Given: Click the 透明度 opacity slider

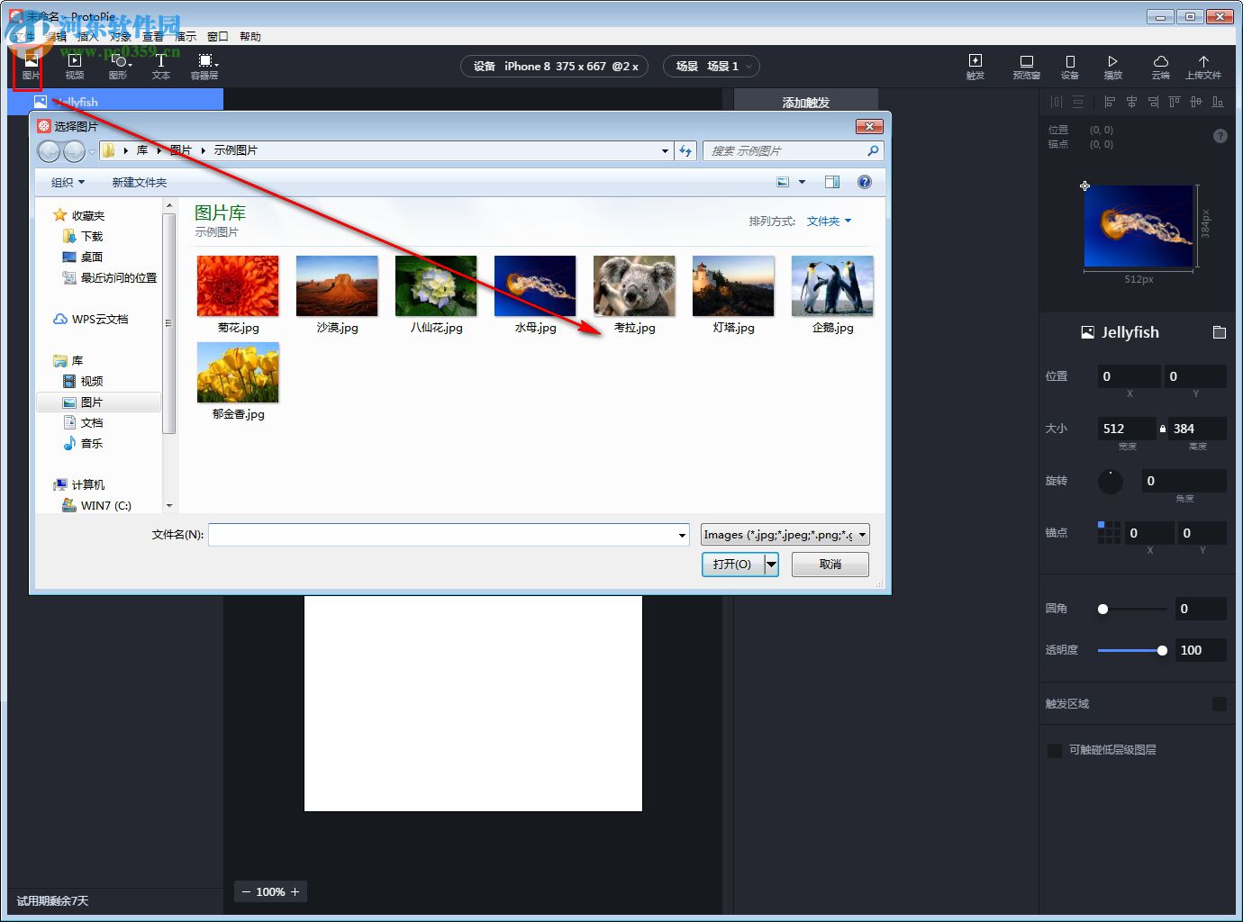Looking at the screenshot, I should [x=1132, y=650].
